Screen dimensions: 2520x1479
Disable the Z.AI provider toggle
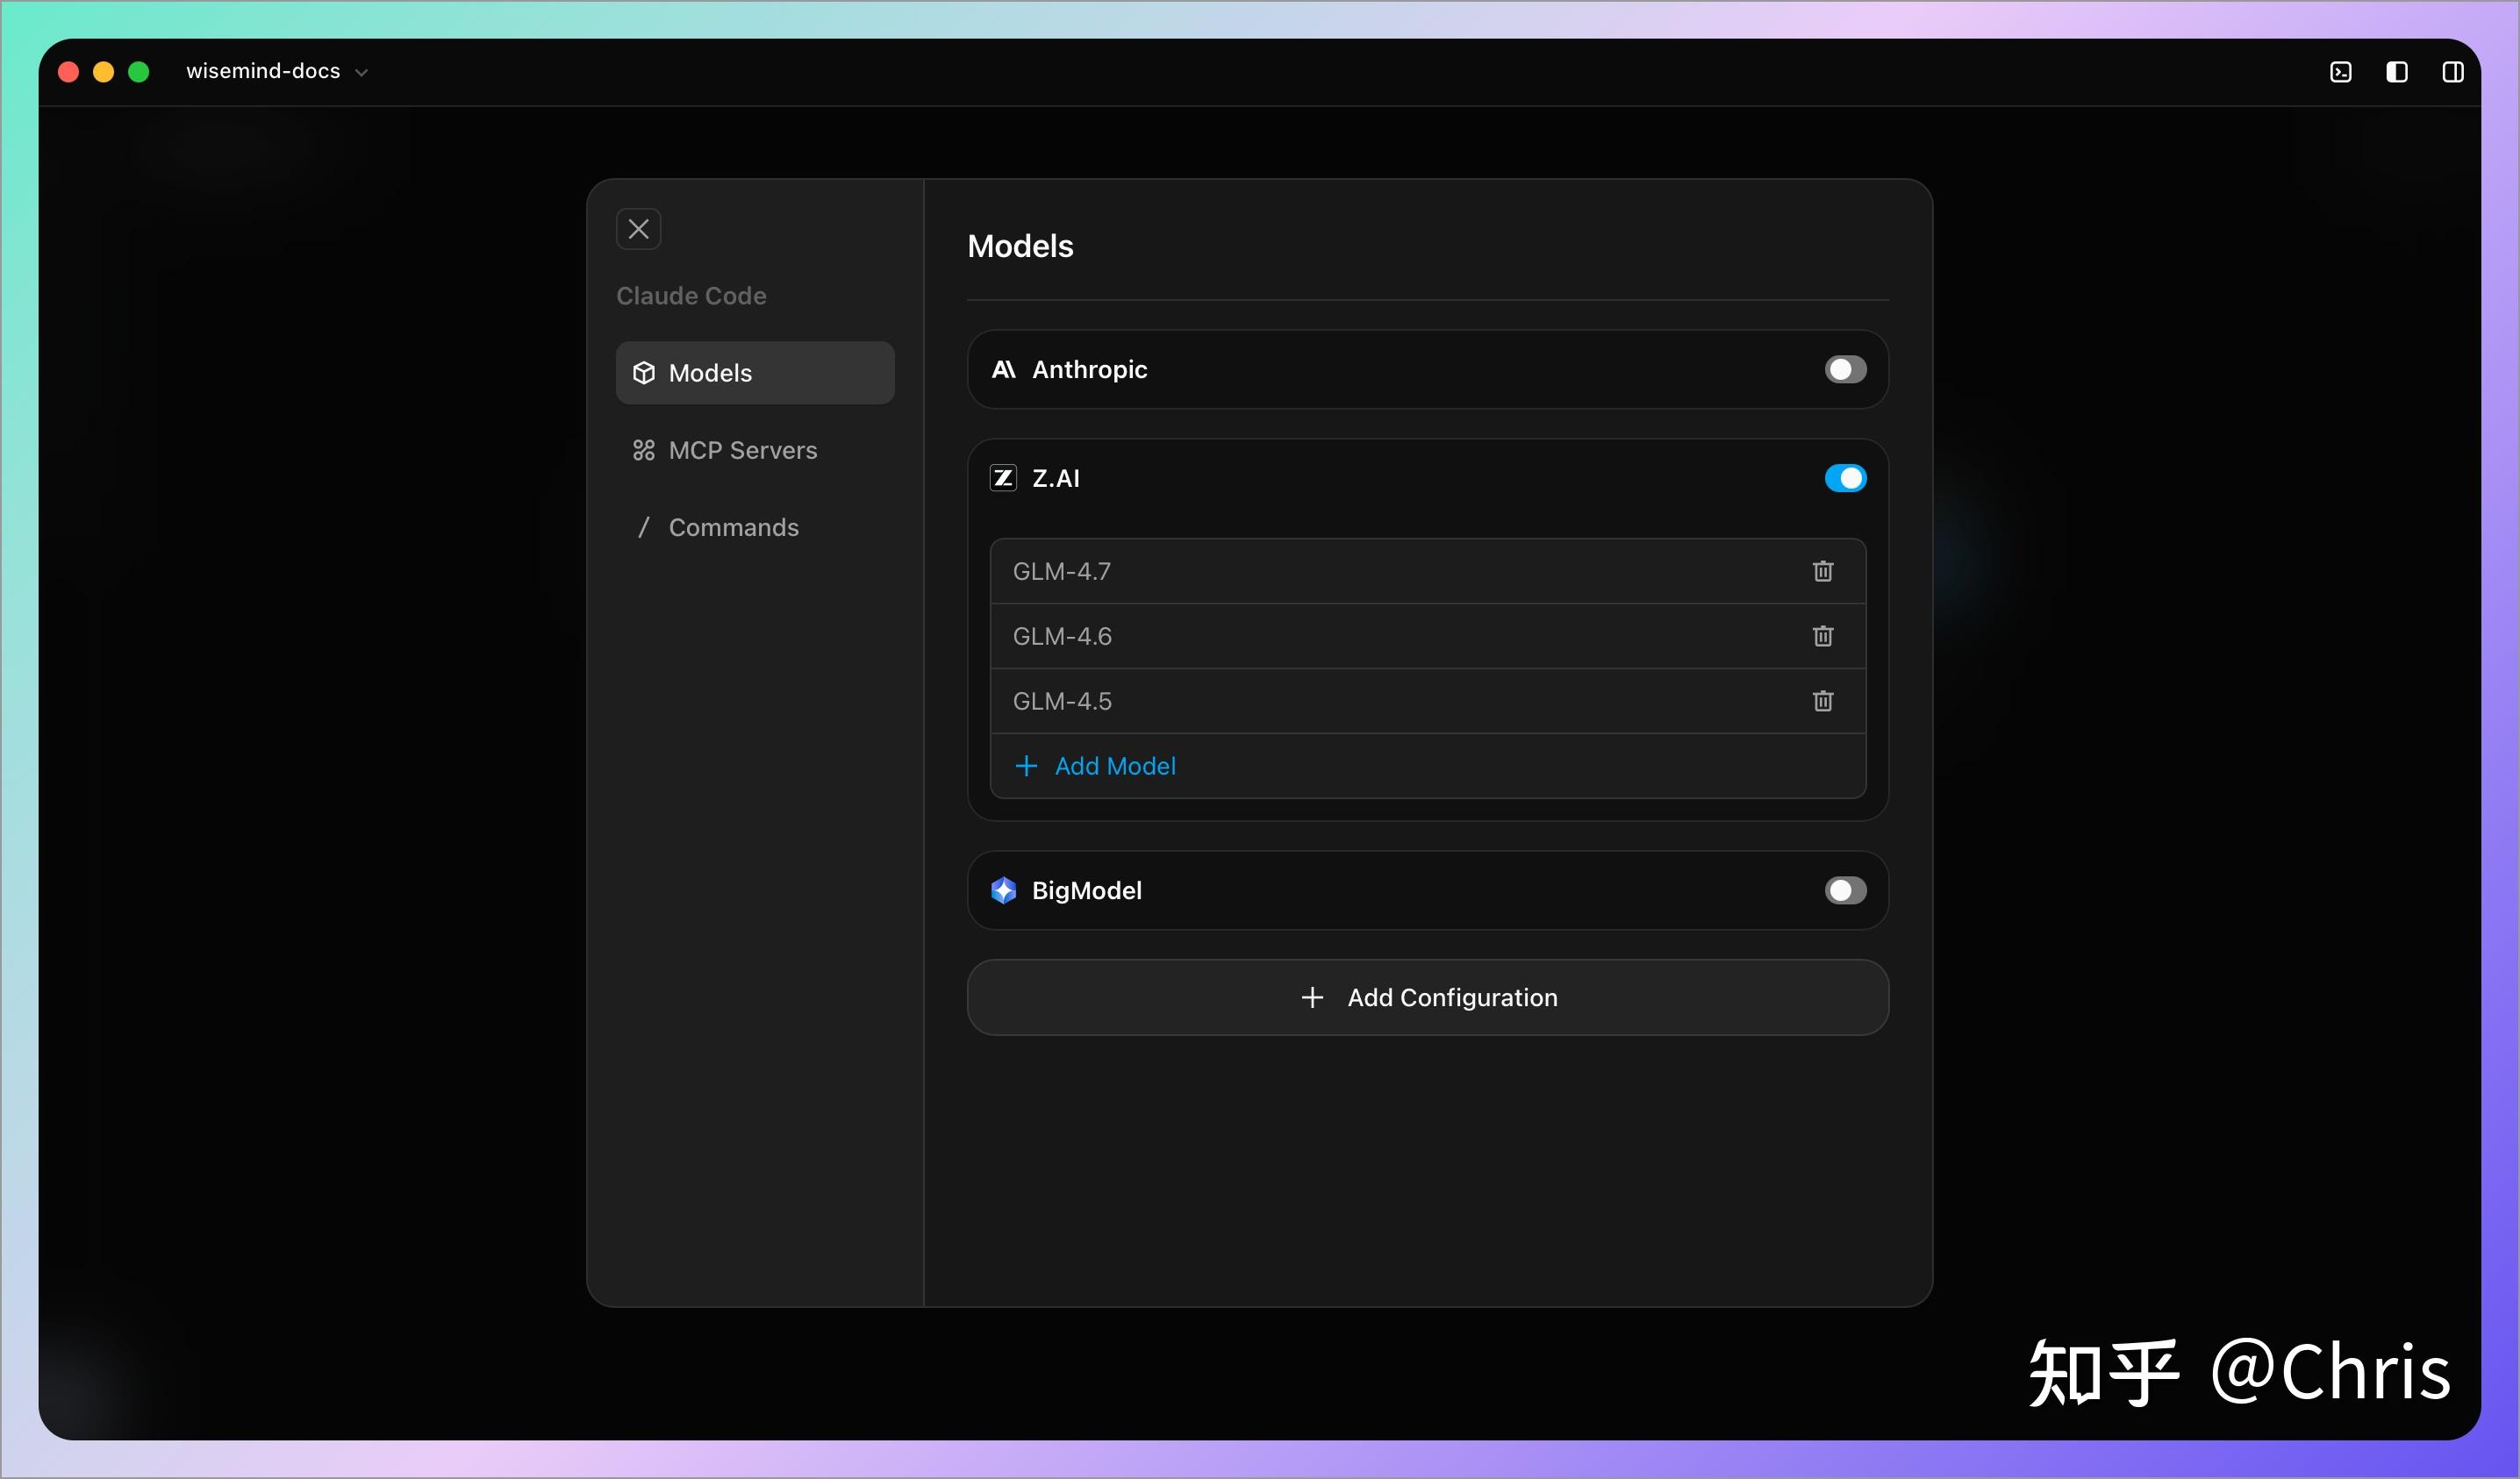point(1844,478)
